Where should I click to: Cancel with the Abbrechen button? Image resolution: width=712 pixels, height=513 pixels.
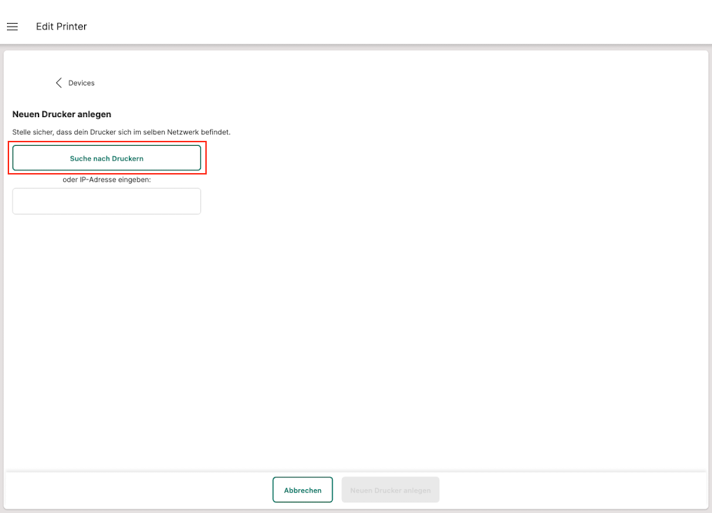point(303,490)
